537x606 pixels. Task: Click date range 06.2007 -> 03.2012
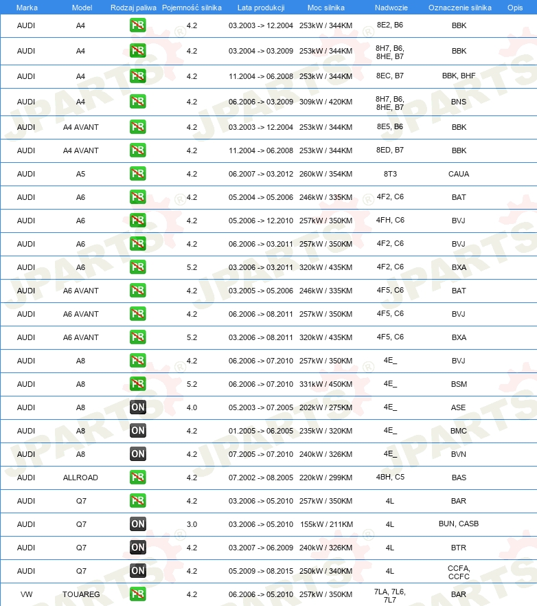point(261,174)
